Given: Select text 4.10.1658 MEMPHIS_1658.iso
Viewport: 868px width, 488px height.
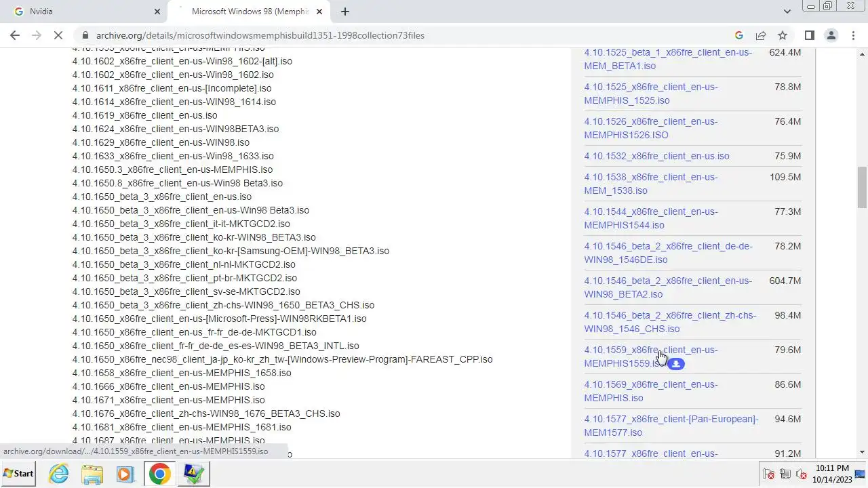Looking at the screenshot, I should [182, 373].
